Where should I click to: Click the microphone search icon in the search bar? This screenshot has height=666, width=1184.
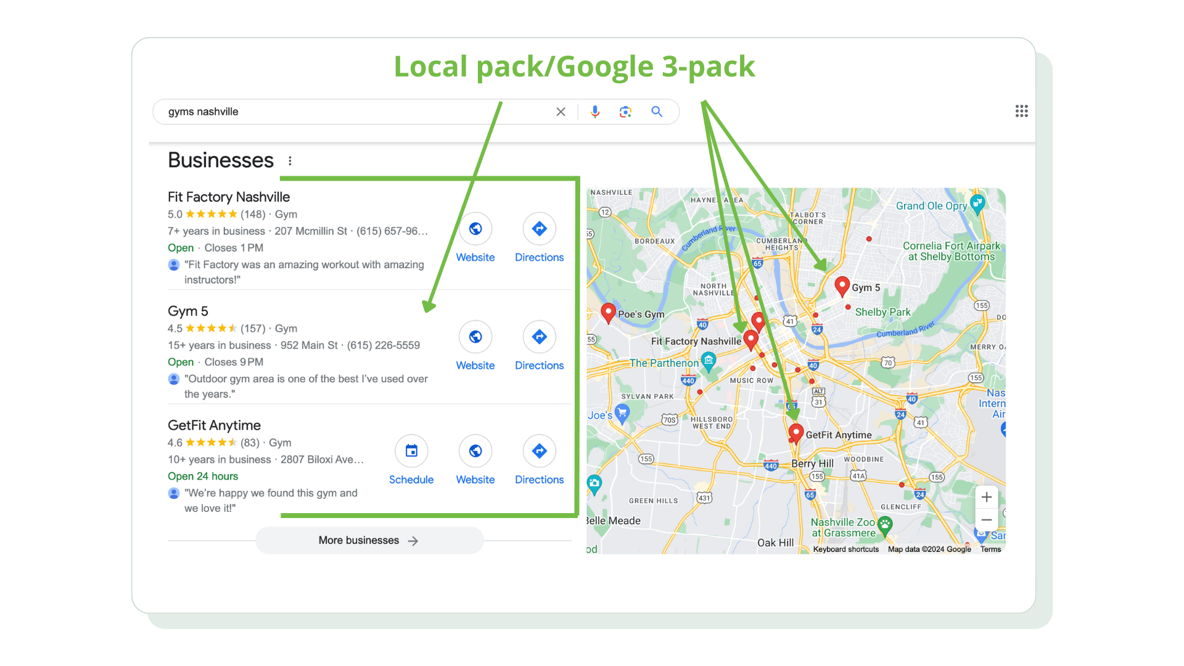click(x=594, y=112)
